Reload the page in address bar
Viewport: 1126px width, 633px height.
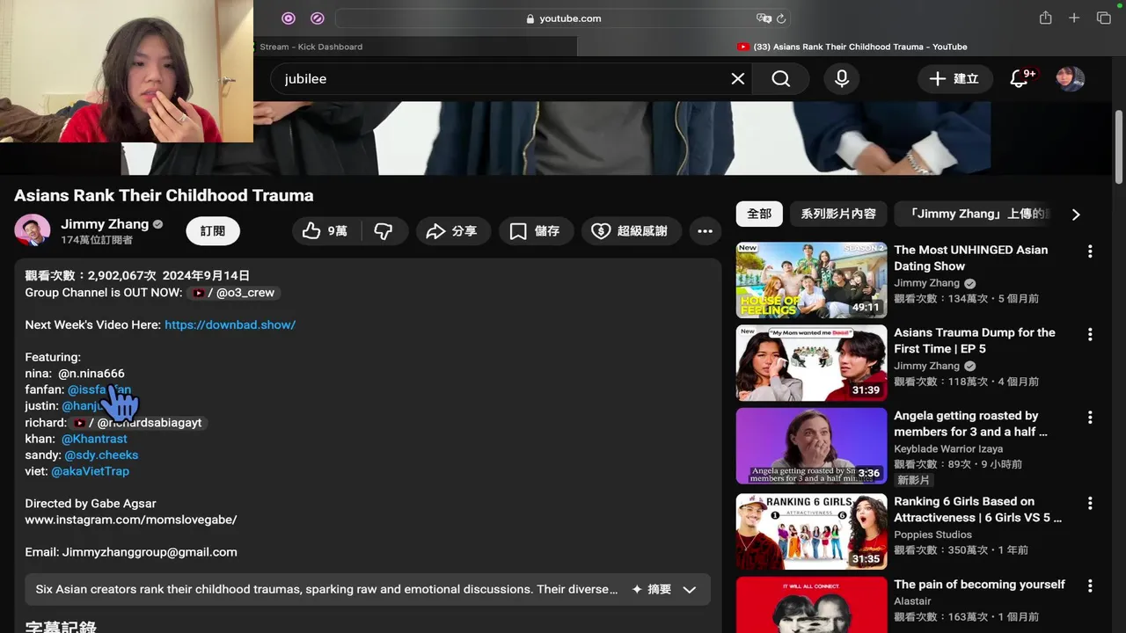click(x=780, y=18)
